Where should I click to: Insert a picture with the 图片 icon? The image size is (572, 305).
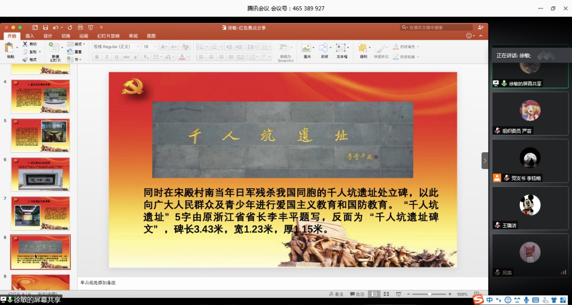pos(307,48)
